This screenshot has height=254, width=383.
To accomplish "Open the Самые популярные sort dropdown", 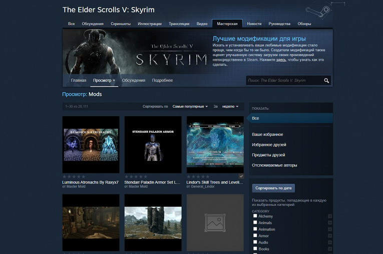I will tap(190, 107).
